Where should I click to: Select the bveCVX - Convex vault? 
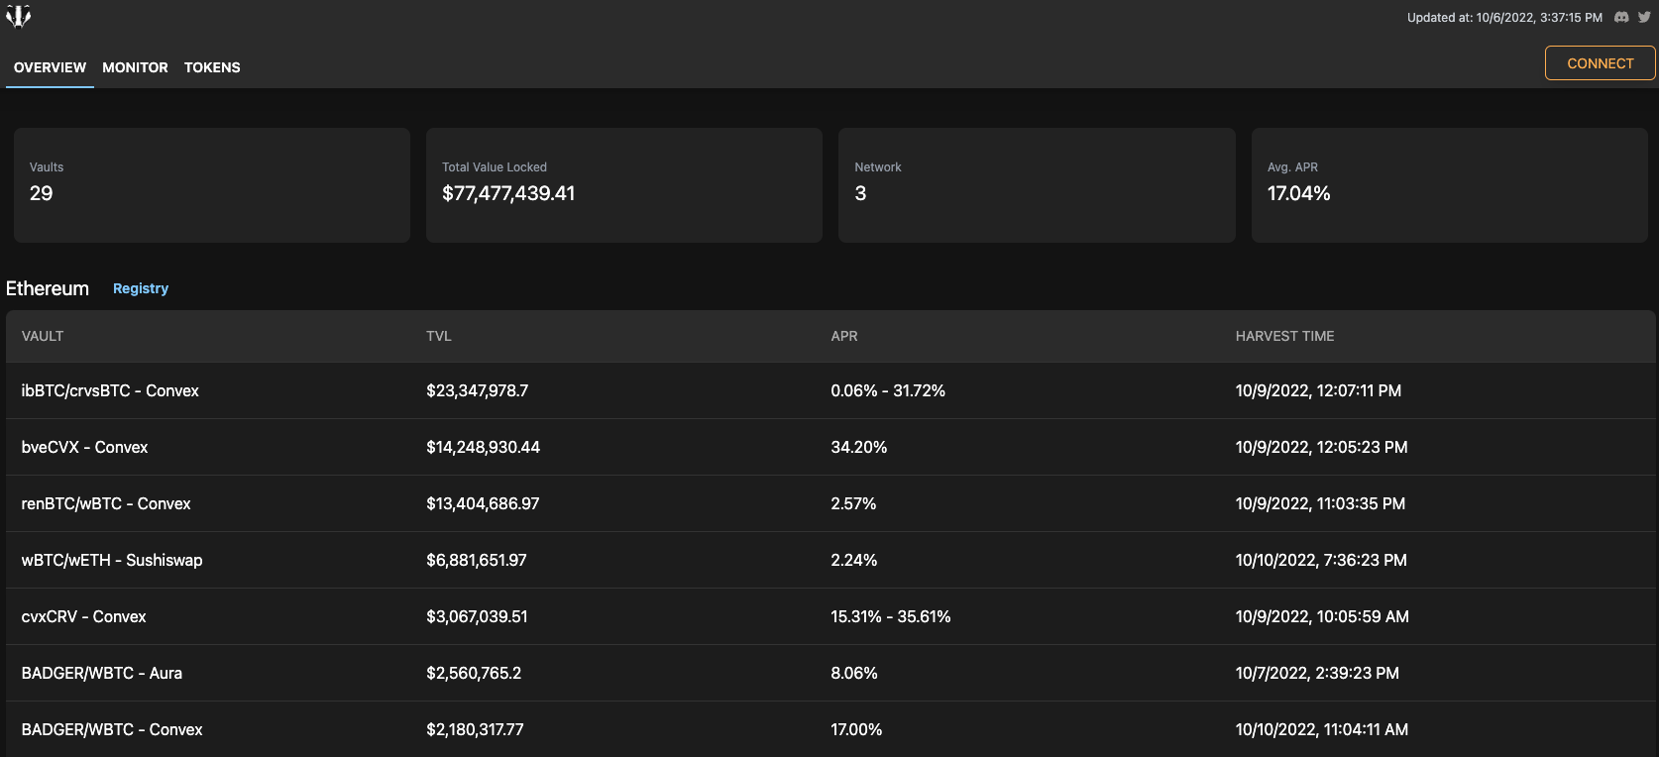pyautogui.click(x=84, y=447)
